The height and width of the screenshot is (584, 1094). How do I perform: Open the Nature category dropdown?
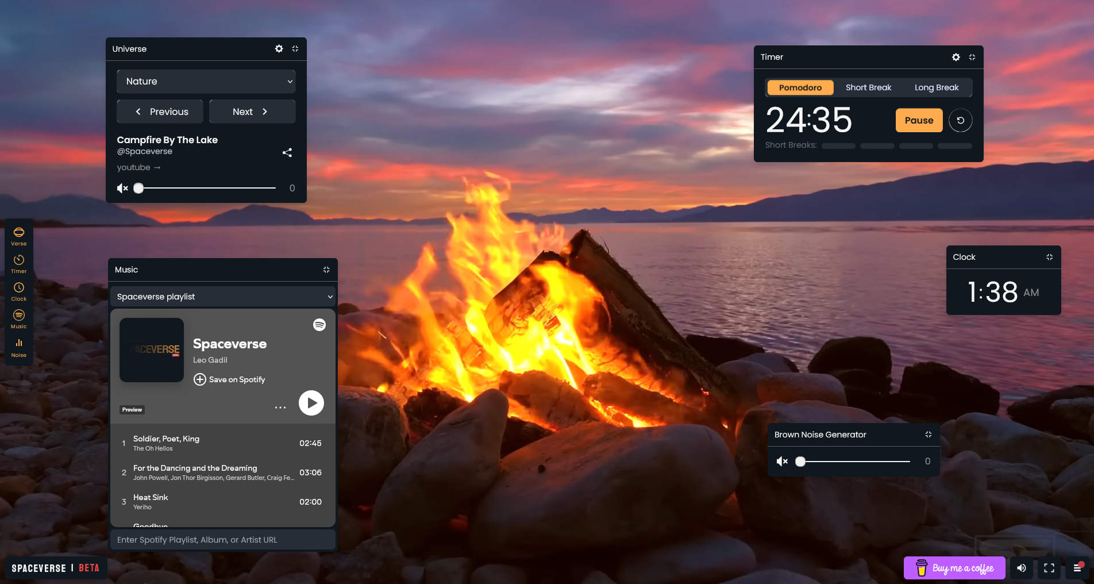206,82
